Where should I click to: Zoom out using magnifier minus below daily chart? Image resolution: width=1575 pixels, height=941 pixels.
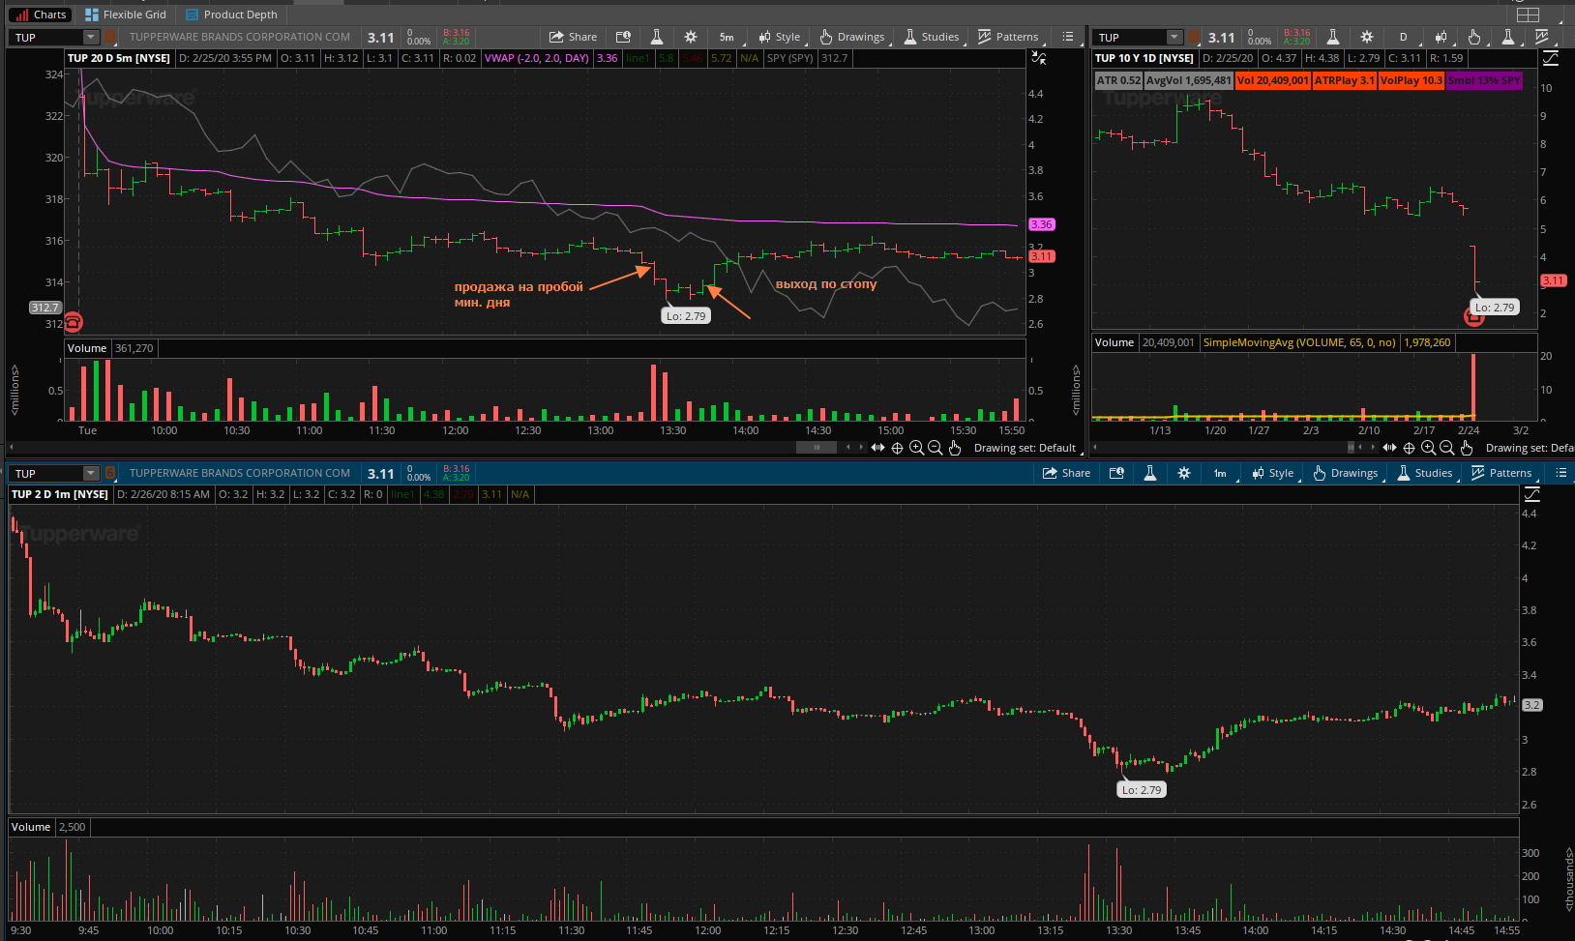(x=1446, y=448)
